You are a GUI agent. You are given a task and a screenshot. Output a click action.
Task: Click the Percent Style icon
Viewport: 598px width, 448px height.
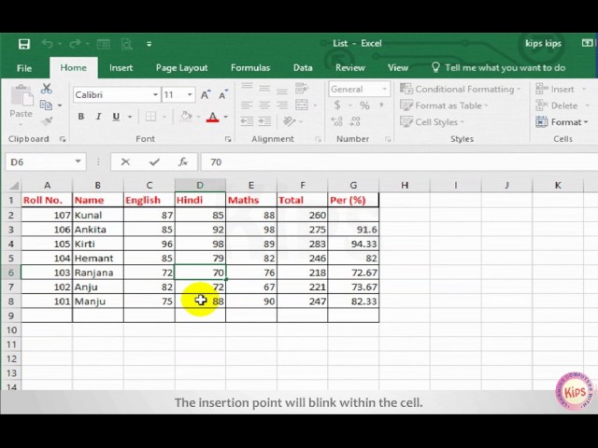coord(364,105)
